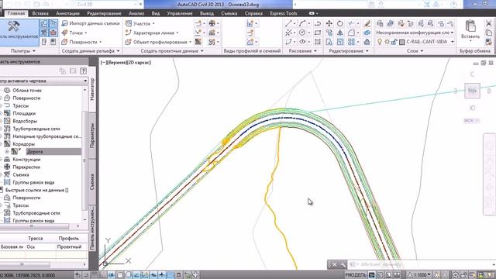
Task: Switch to the Вставка ribbon tab
Action: 40,13
